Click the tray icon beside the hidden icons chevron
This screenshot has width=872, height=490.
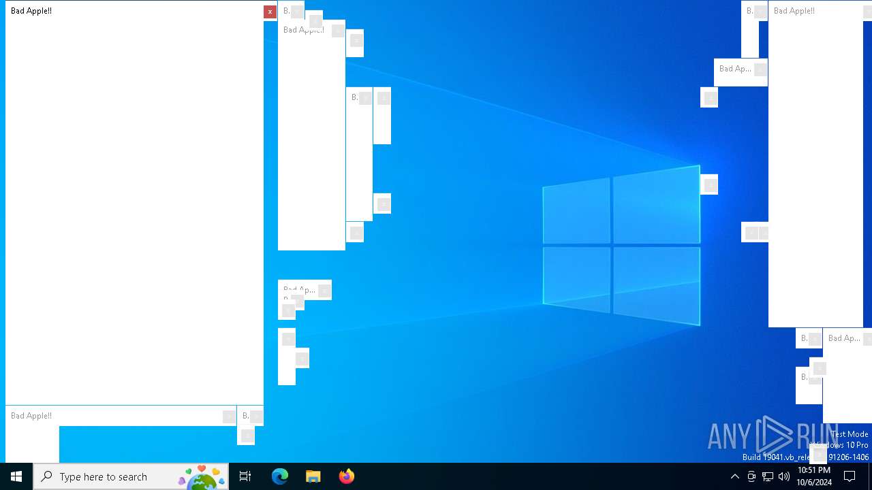(x=751, y=476)
